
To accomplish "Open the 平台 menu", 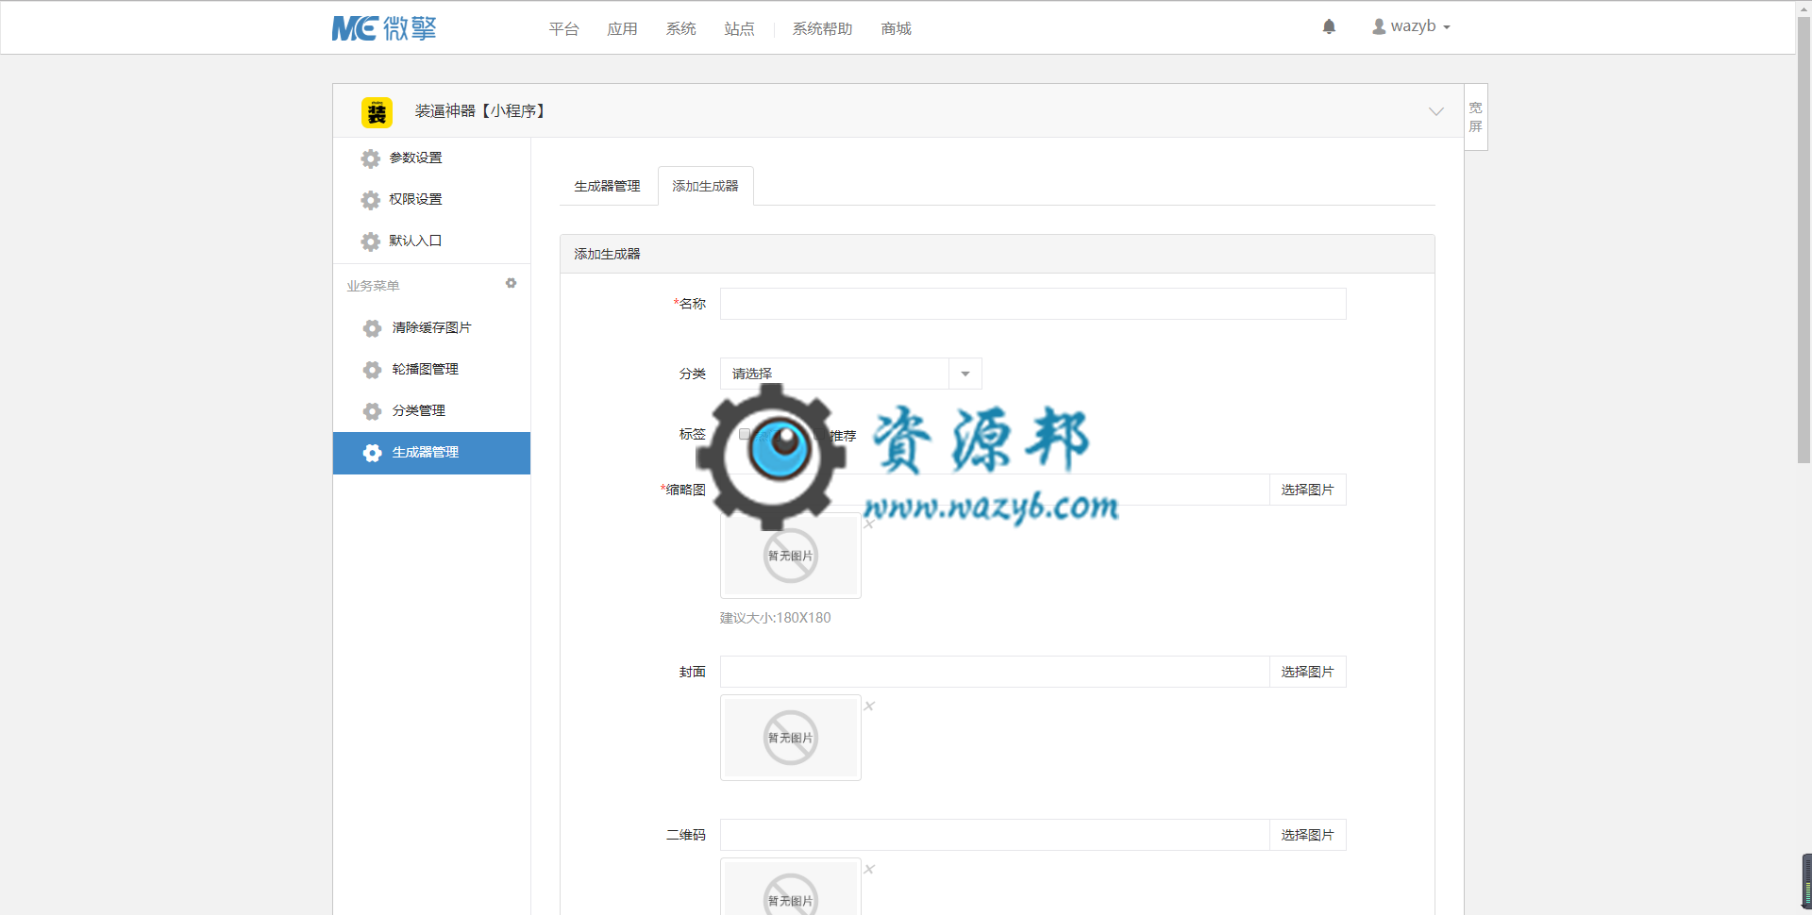I will (563, 29).
